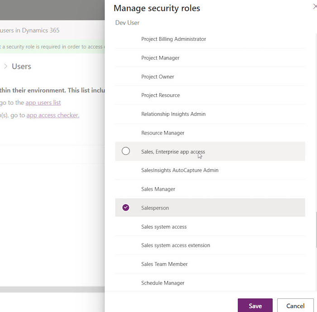The width and height of the screenshot is (317, 312).
Task: Select the SalesInsights AutoCapture Admin role
Action: pyautogui.click(x=210, y=170)
